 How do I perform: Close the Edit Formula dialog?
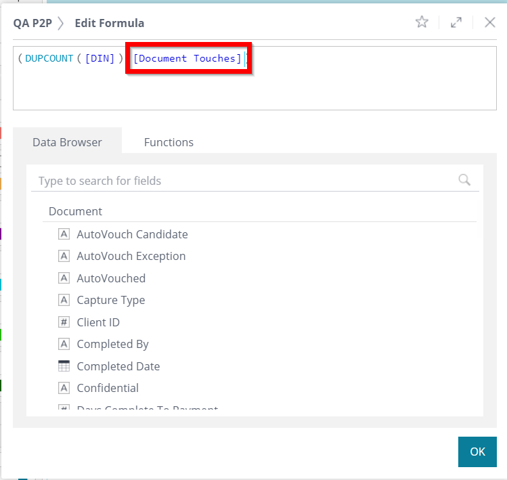pos(490,22)
